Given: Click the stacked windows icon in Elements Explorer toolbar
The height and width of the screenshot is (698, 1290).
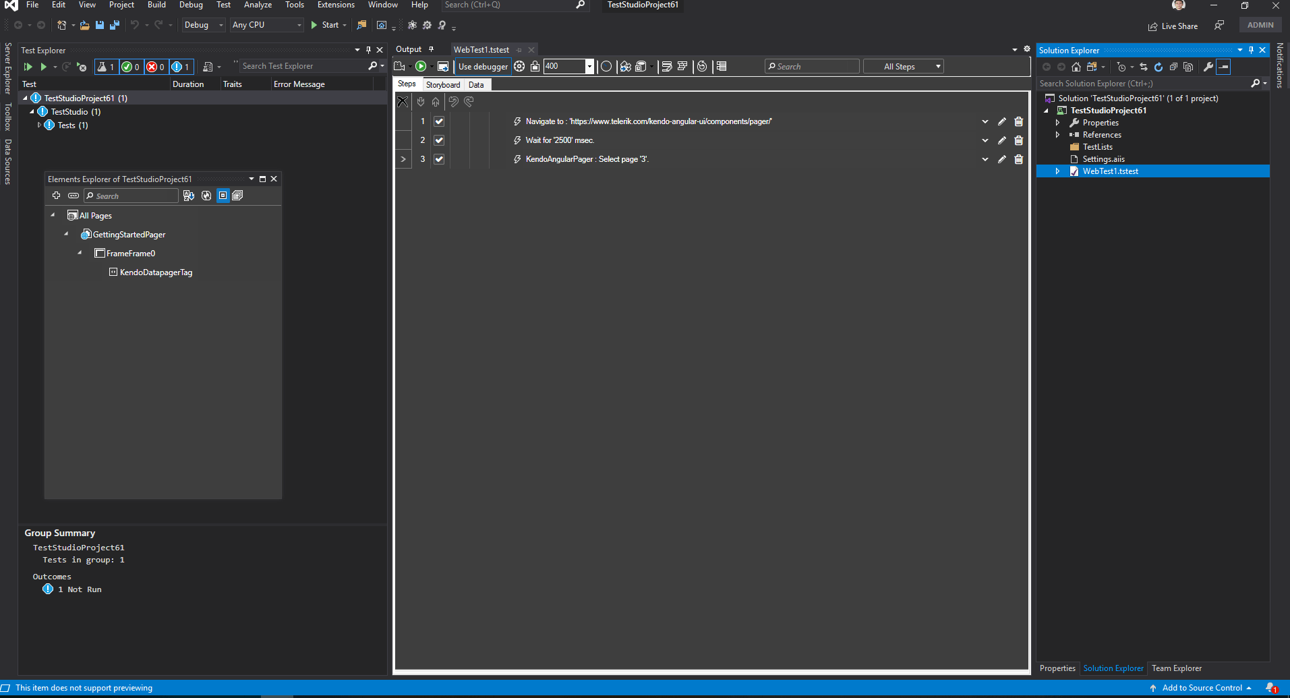Looking at the screenshot, I should click(237, 196).
